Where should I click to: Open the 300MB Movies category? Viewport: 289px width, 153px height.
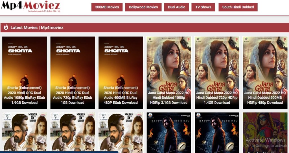[107, 7]
